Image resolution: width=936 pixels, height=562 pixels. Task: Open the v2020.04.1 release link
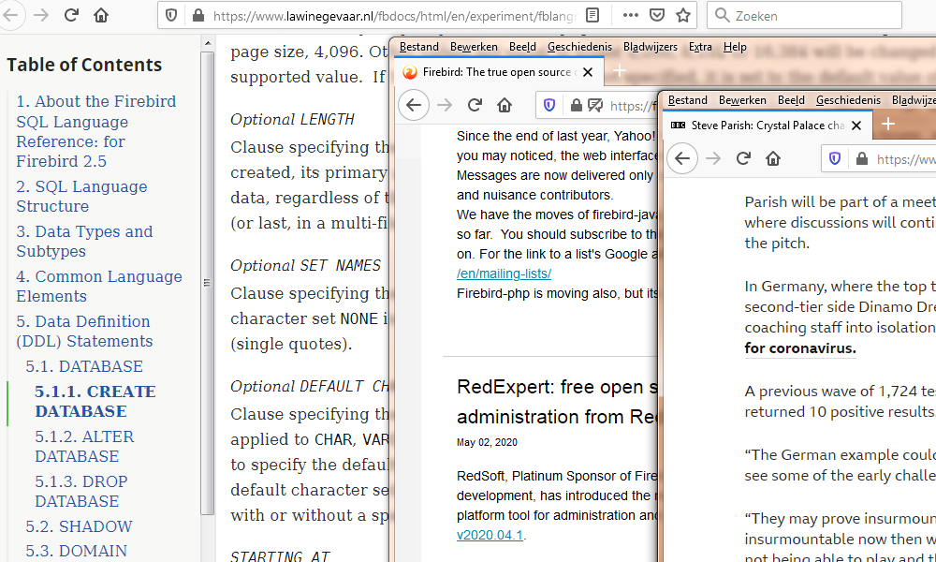pos(490,535)
